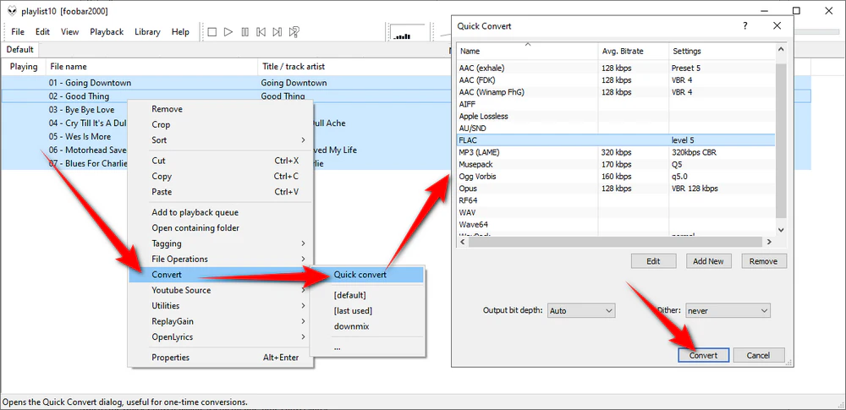Open the Library menu

pos(147,32)
